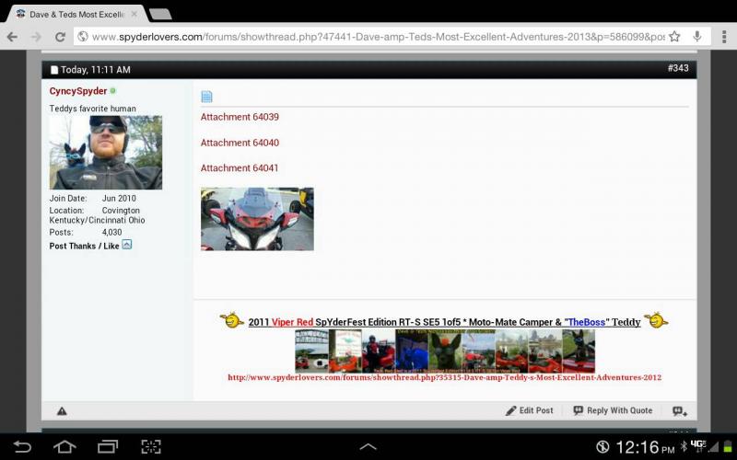The height and width of the screenshot is (460, 737).
Task: Click the signature photo banner strip
Action: pyautogui.click(x=445, y=351)
